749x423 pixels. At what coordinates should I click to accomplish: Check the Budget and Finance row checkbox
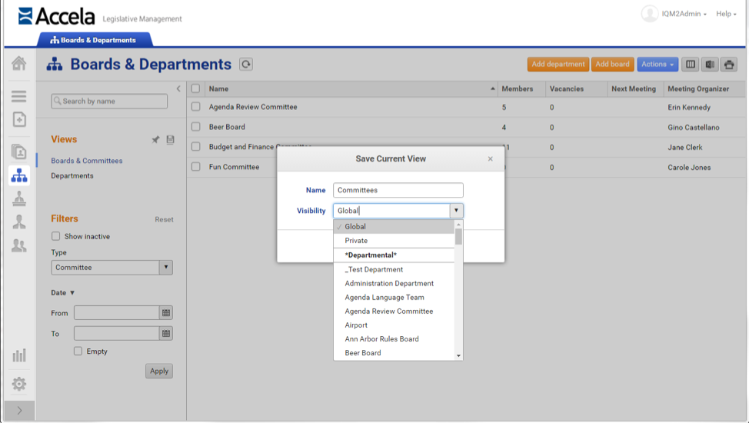pos(195,147)
